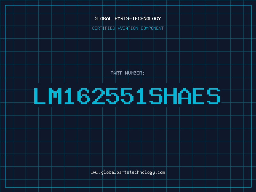Click the PART NUMBER: label

point(128,73)
